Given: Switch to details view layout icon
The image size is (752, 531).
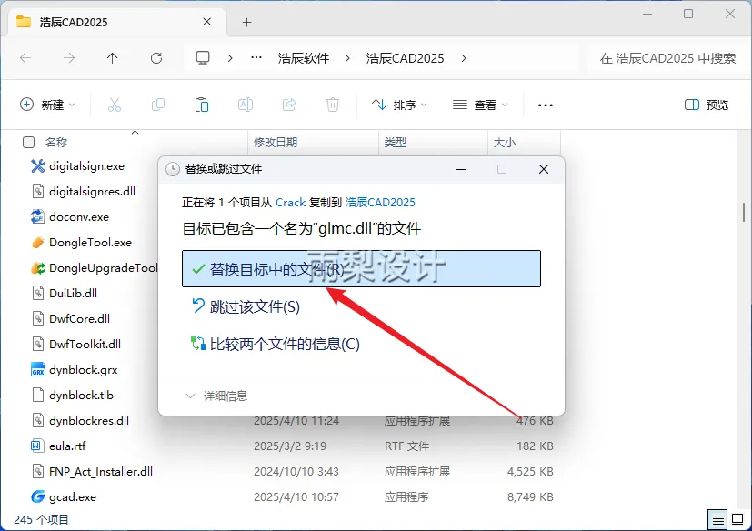Looking at the screenshot, I should click(x=717, y=519).
